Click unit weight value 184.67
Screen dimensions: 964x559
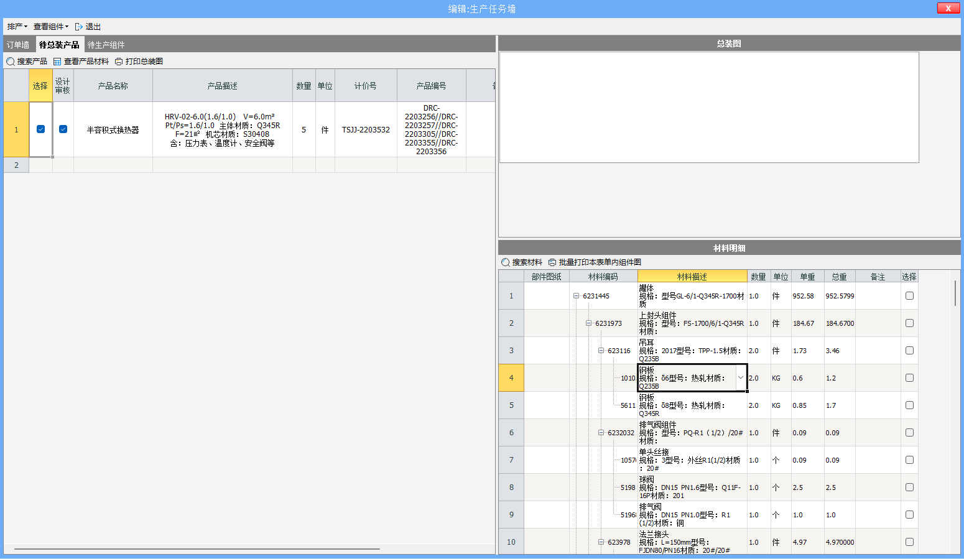coord(807,323)
